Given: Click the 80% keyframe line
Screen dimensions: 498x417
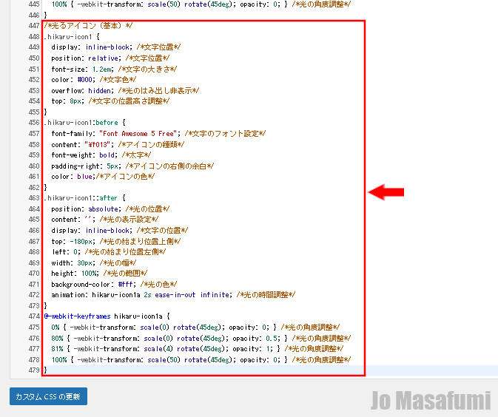Looking at the screenshot, I should coord(201,339).
